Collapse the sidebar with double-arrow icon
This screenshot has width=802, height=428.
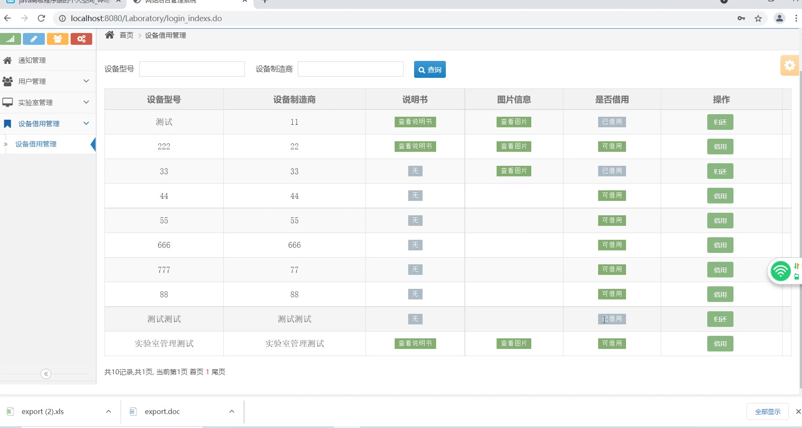click(46, 374)
